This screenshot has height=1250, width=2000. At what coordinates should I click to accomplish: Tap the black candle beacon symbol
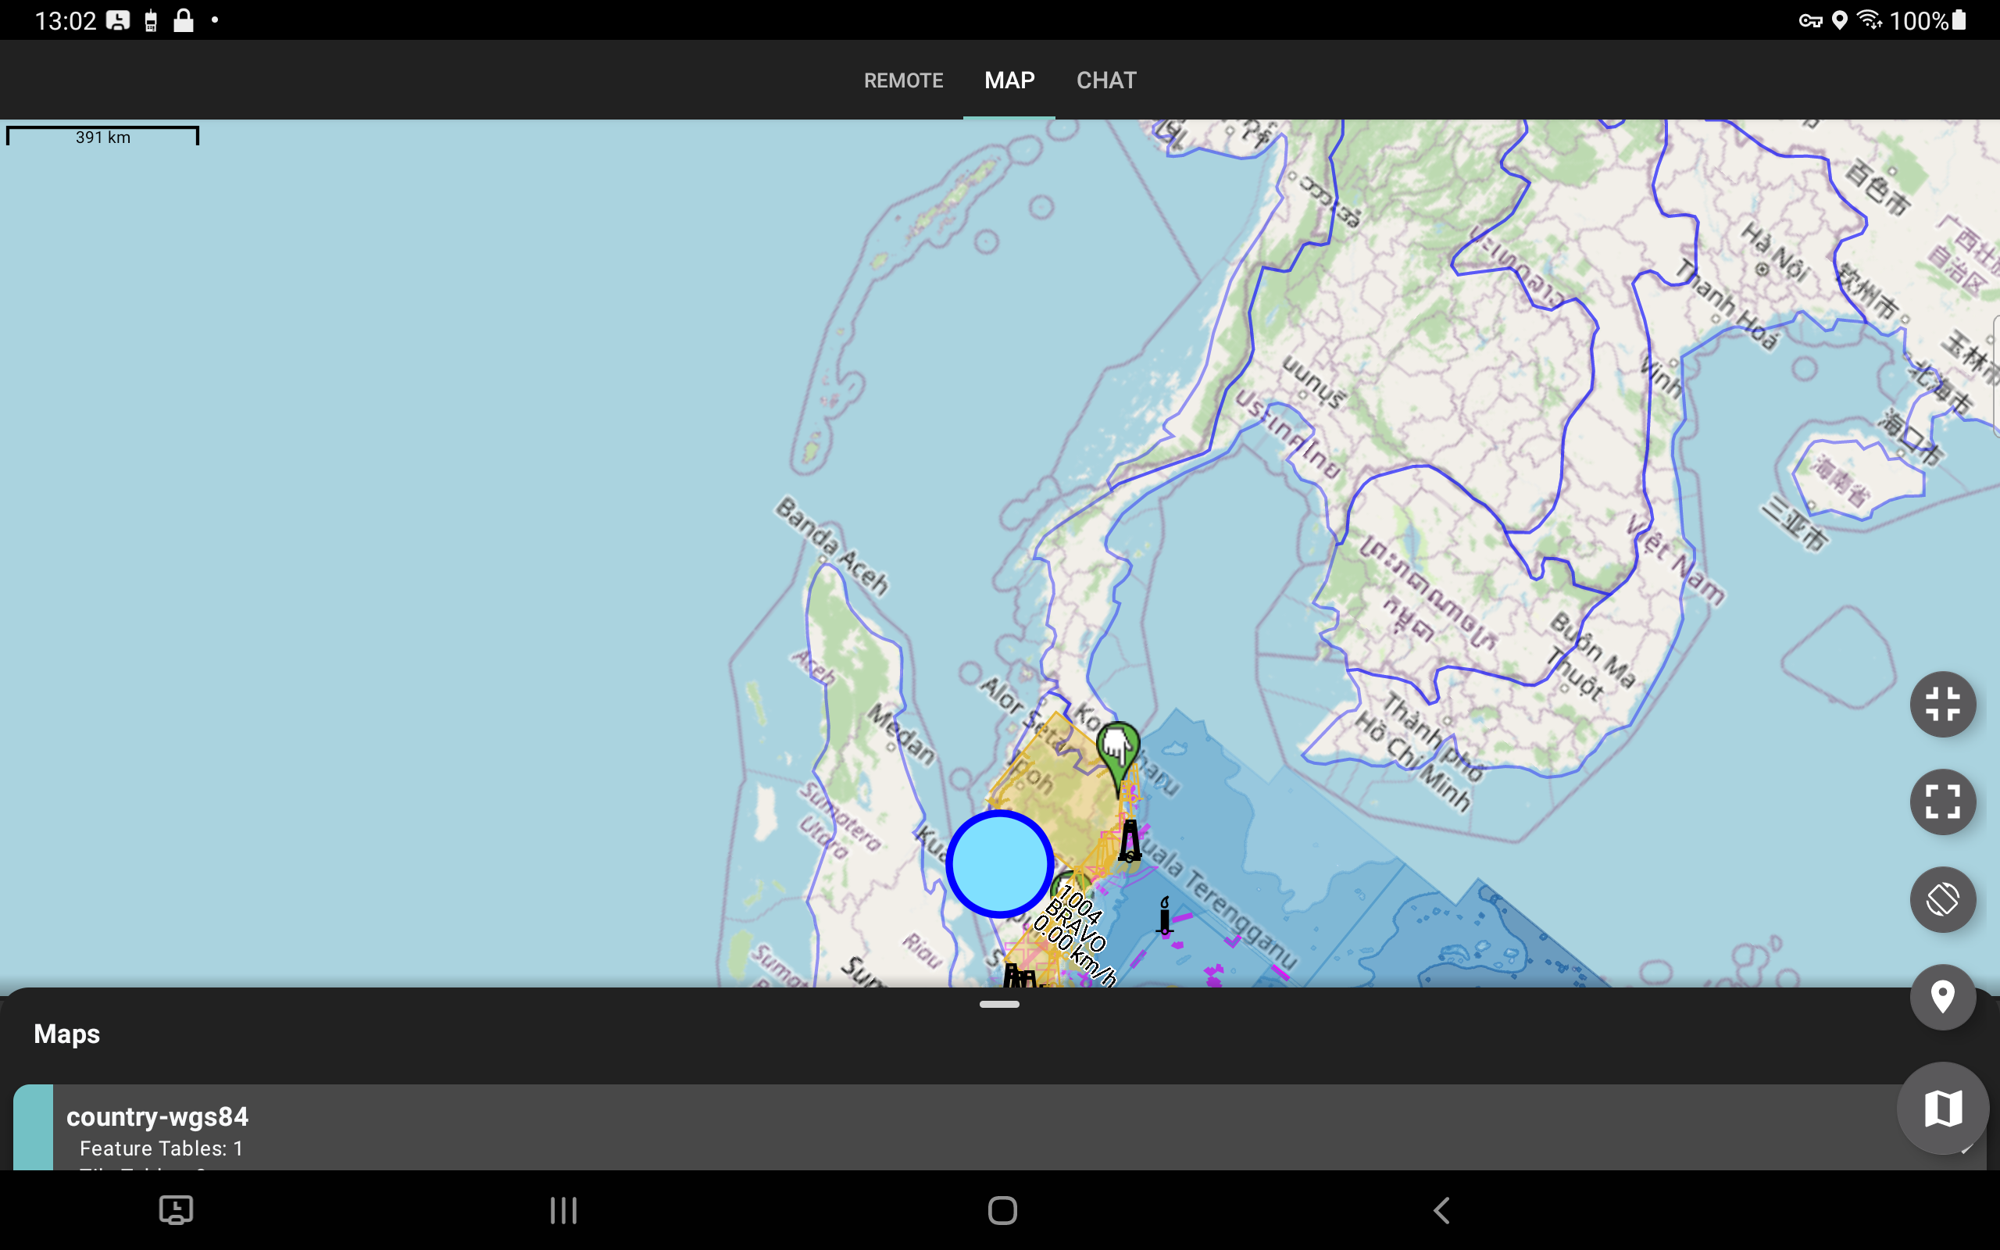pyautogui.click(x=1165, y=915)
